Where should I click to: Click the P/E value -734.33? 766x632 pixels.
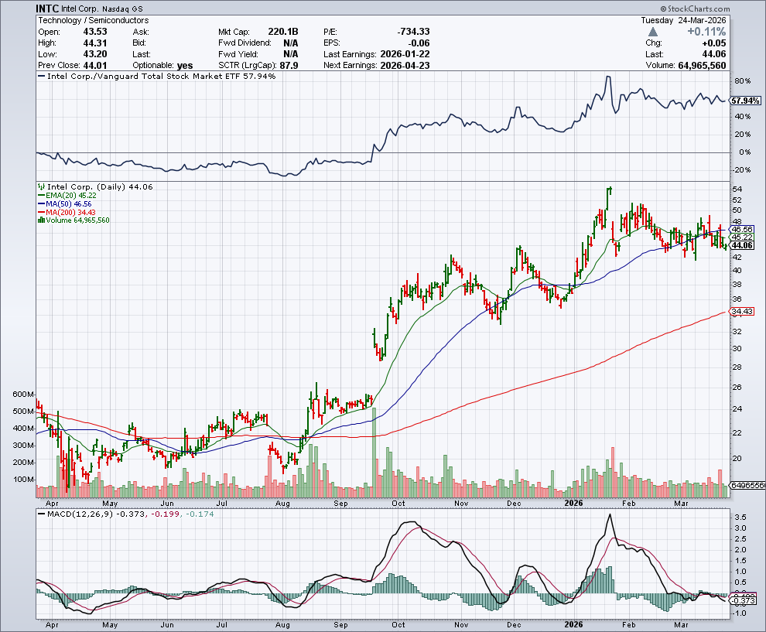click(413, 32)
